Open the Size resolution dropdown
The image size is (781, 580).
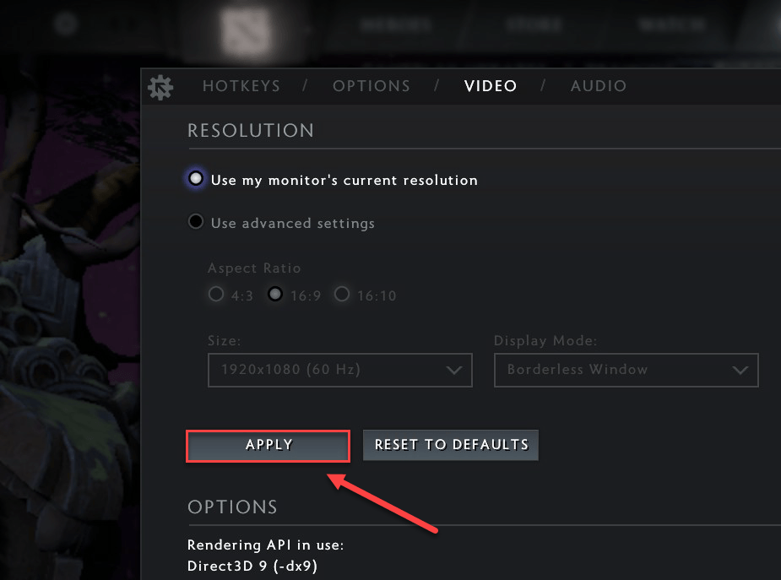(339, 370)
